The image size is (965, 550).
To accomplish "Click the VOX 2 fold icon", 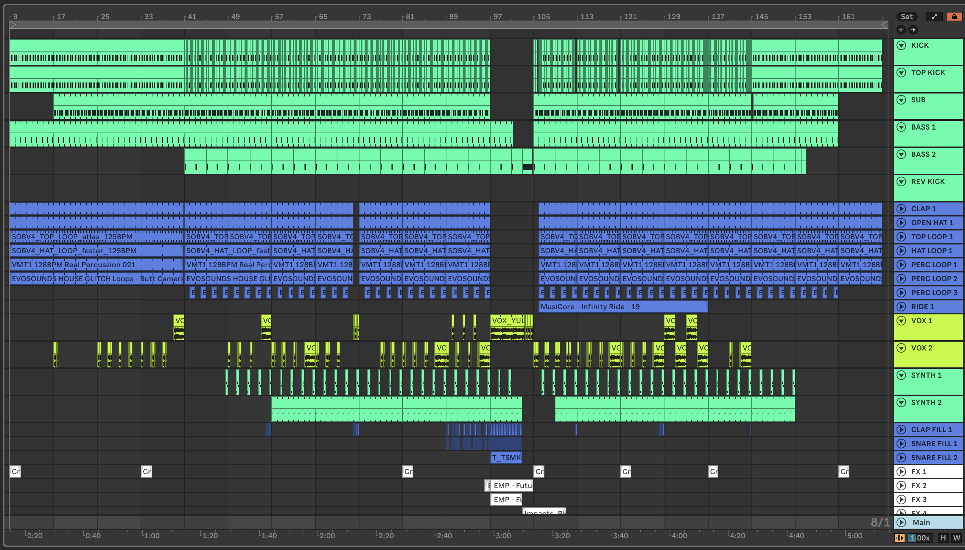I will [902, 348].
